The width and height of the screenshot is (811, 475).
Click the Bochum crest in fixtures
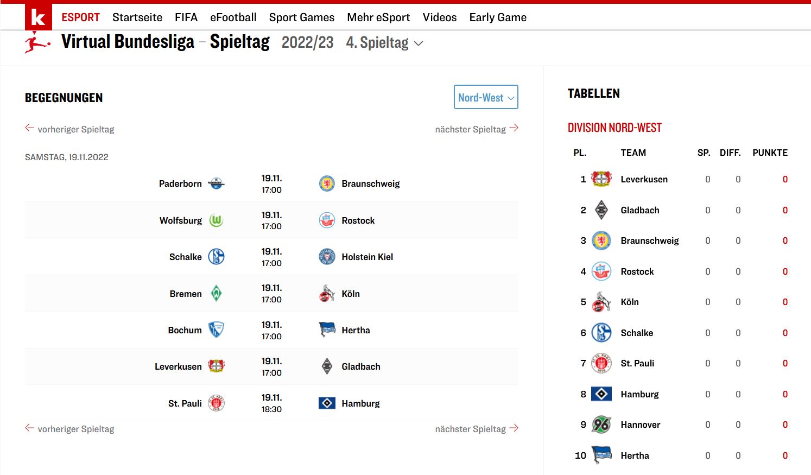tap(216, 330)
